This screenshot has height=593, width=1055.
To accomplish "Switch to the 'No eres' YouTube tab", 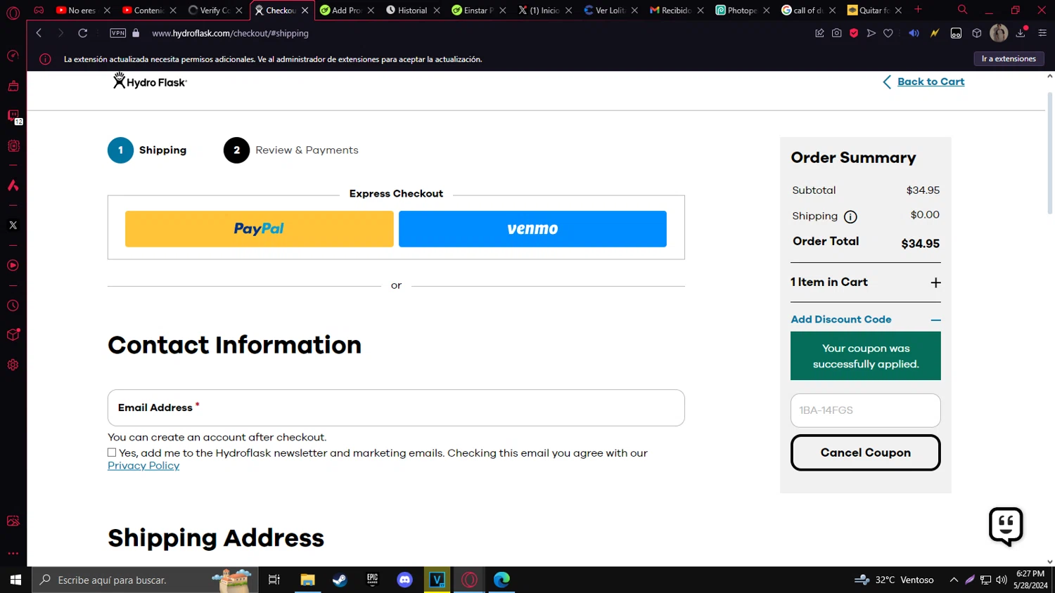I will point(83,10).
